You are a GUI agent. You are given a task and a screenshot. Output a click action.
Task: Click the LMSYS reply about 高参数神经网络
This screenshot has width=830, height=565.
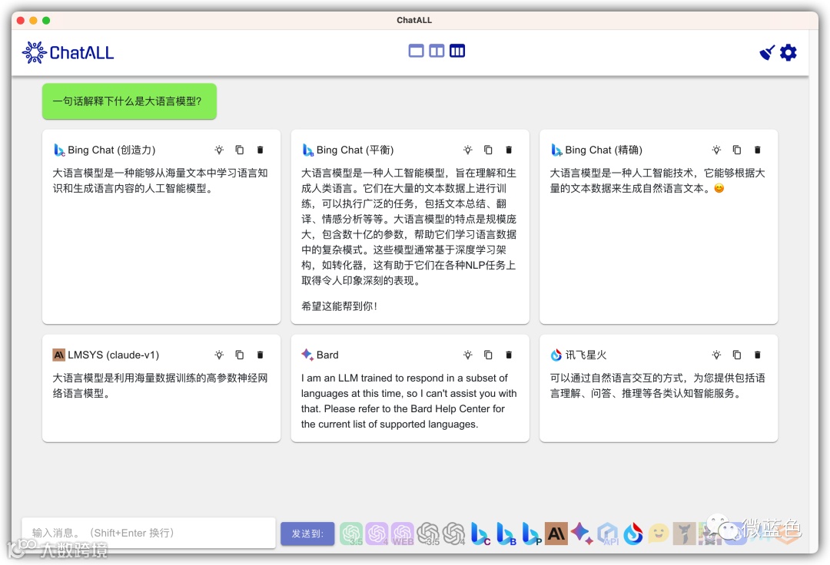tap(160, 385)
